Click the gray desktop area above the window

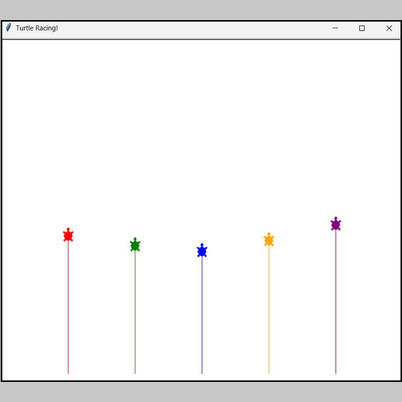[201, 10]
